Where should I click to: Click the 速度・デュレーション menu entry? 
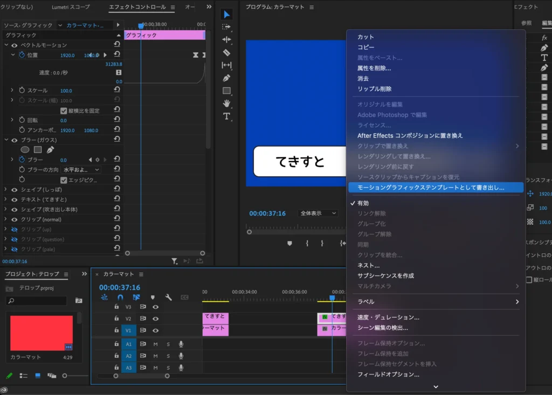(x=388, y=317)
